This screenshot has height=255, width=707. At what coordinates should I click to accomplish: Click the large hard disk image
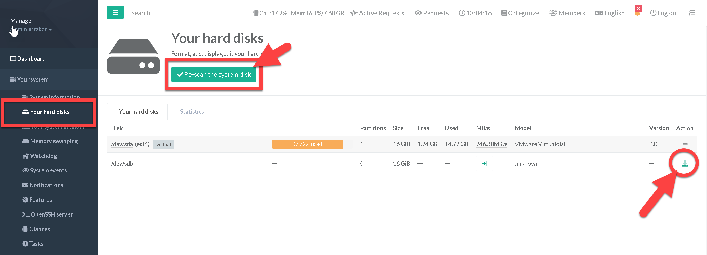pos(133,57)
